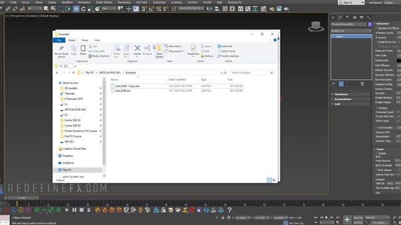Viewport: 401px width, 225px height.
Task: Open the Modifier List dropdown
Action: pyautogui.click(x=351, y=31)
